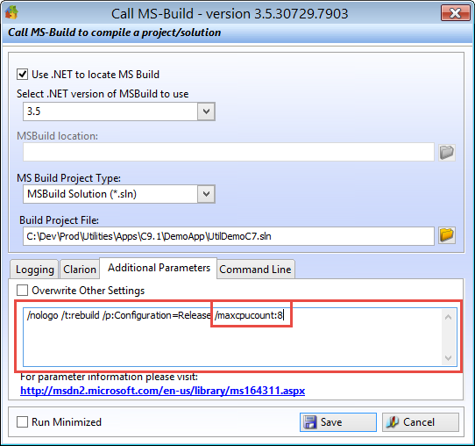The image size is (475, 446).
Task: Enable Overwrite Other Settings checkbox
Action: (23, 290)
